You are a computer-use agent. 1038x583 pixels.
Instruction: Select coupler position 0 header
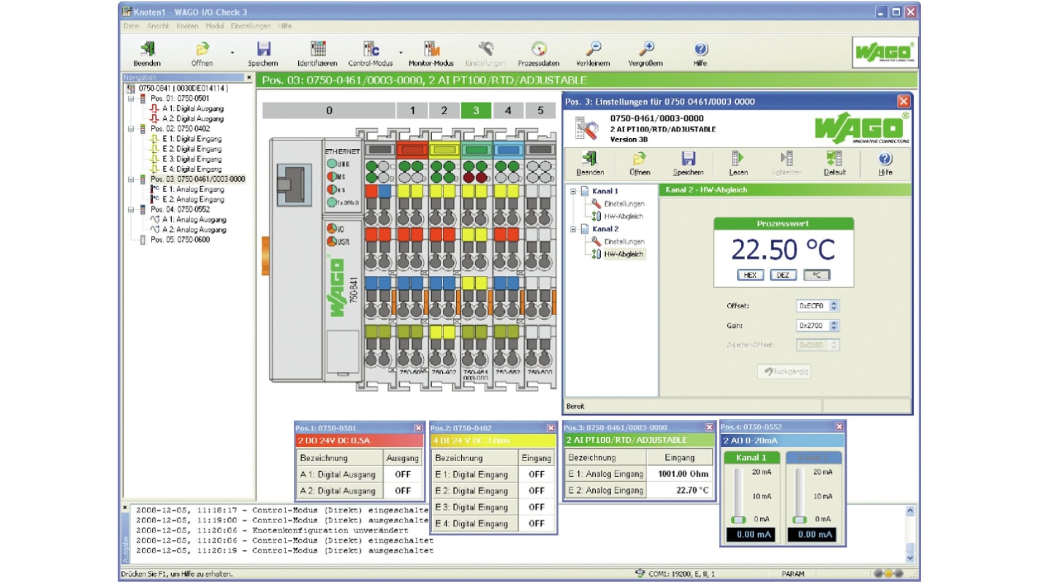[x=328, y=110]
